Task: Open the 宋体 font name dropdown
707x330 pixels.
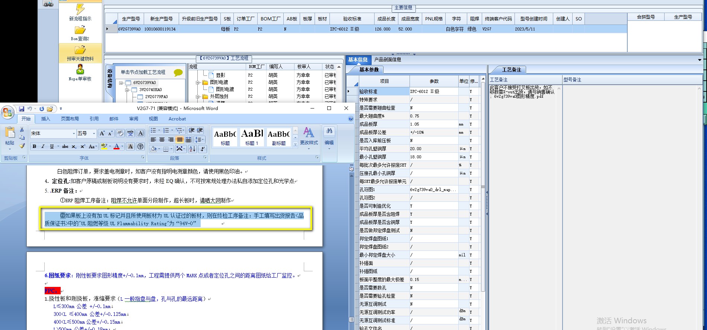Action: pyautogui.click(x=74, y=133)
